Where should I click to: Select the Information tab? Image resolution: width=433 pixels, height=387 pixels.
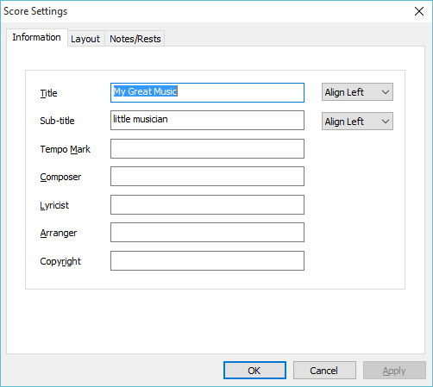point(37,37)
